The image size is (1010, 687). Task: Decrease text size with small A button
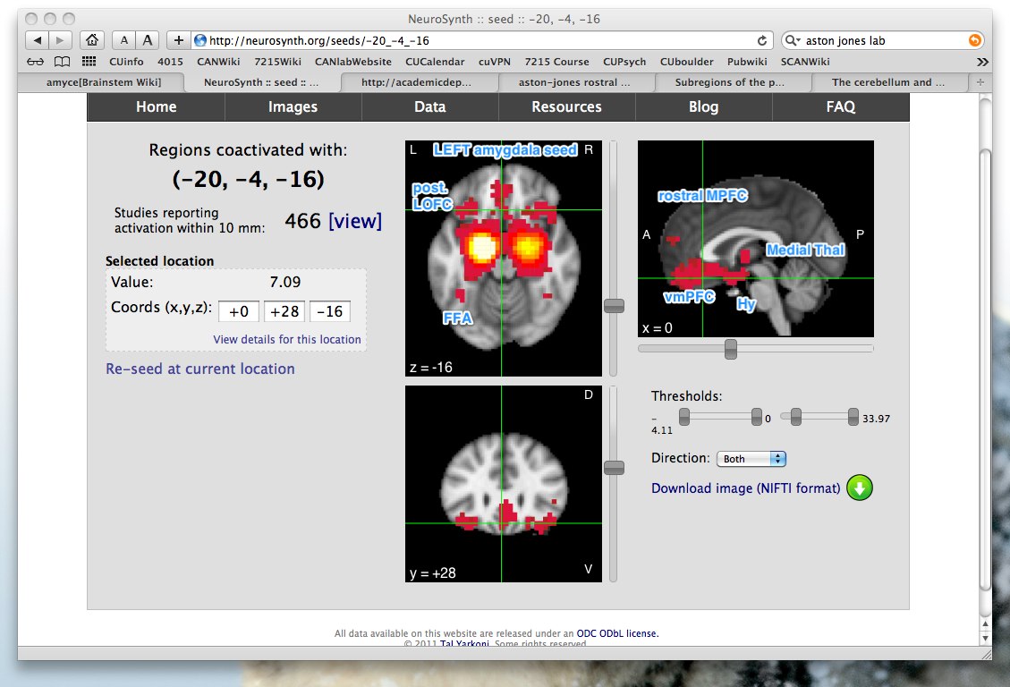(x=123, y=40)
